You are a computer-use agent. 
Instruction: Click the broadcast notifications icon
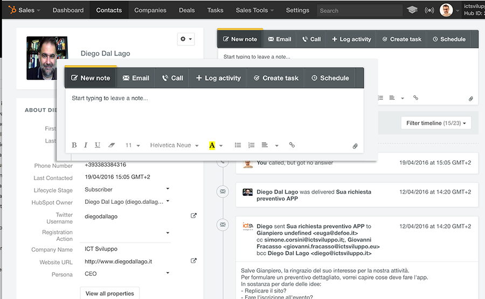pos(429,10)
